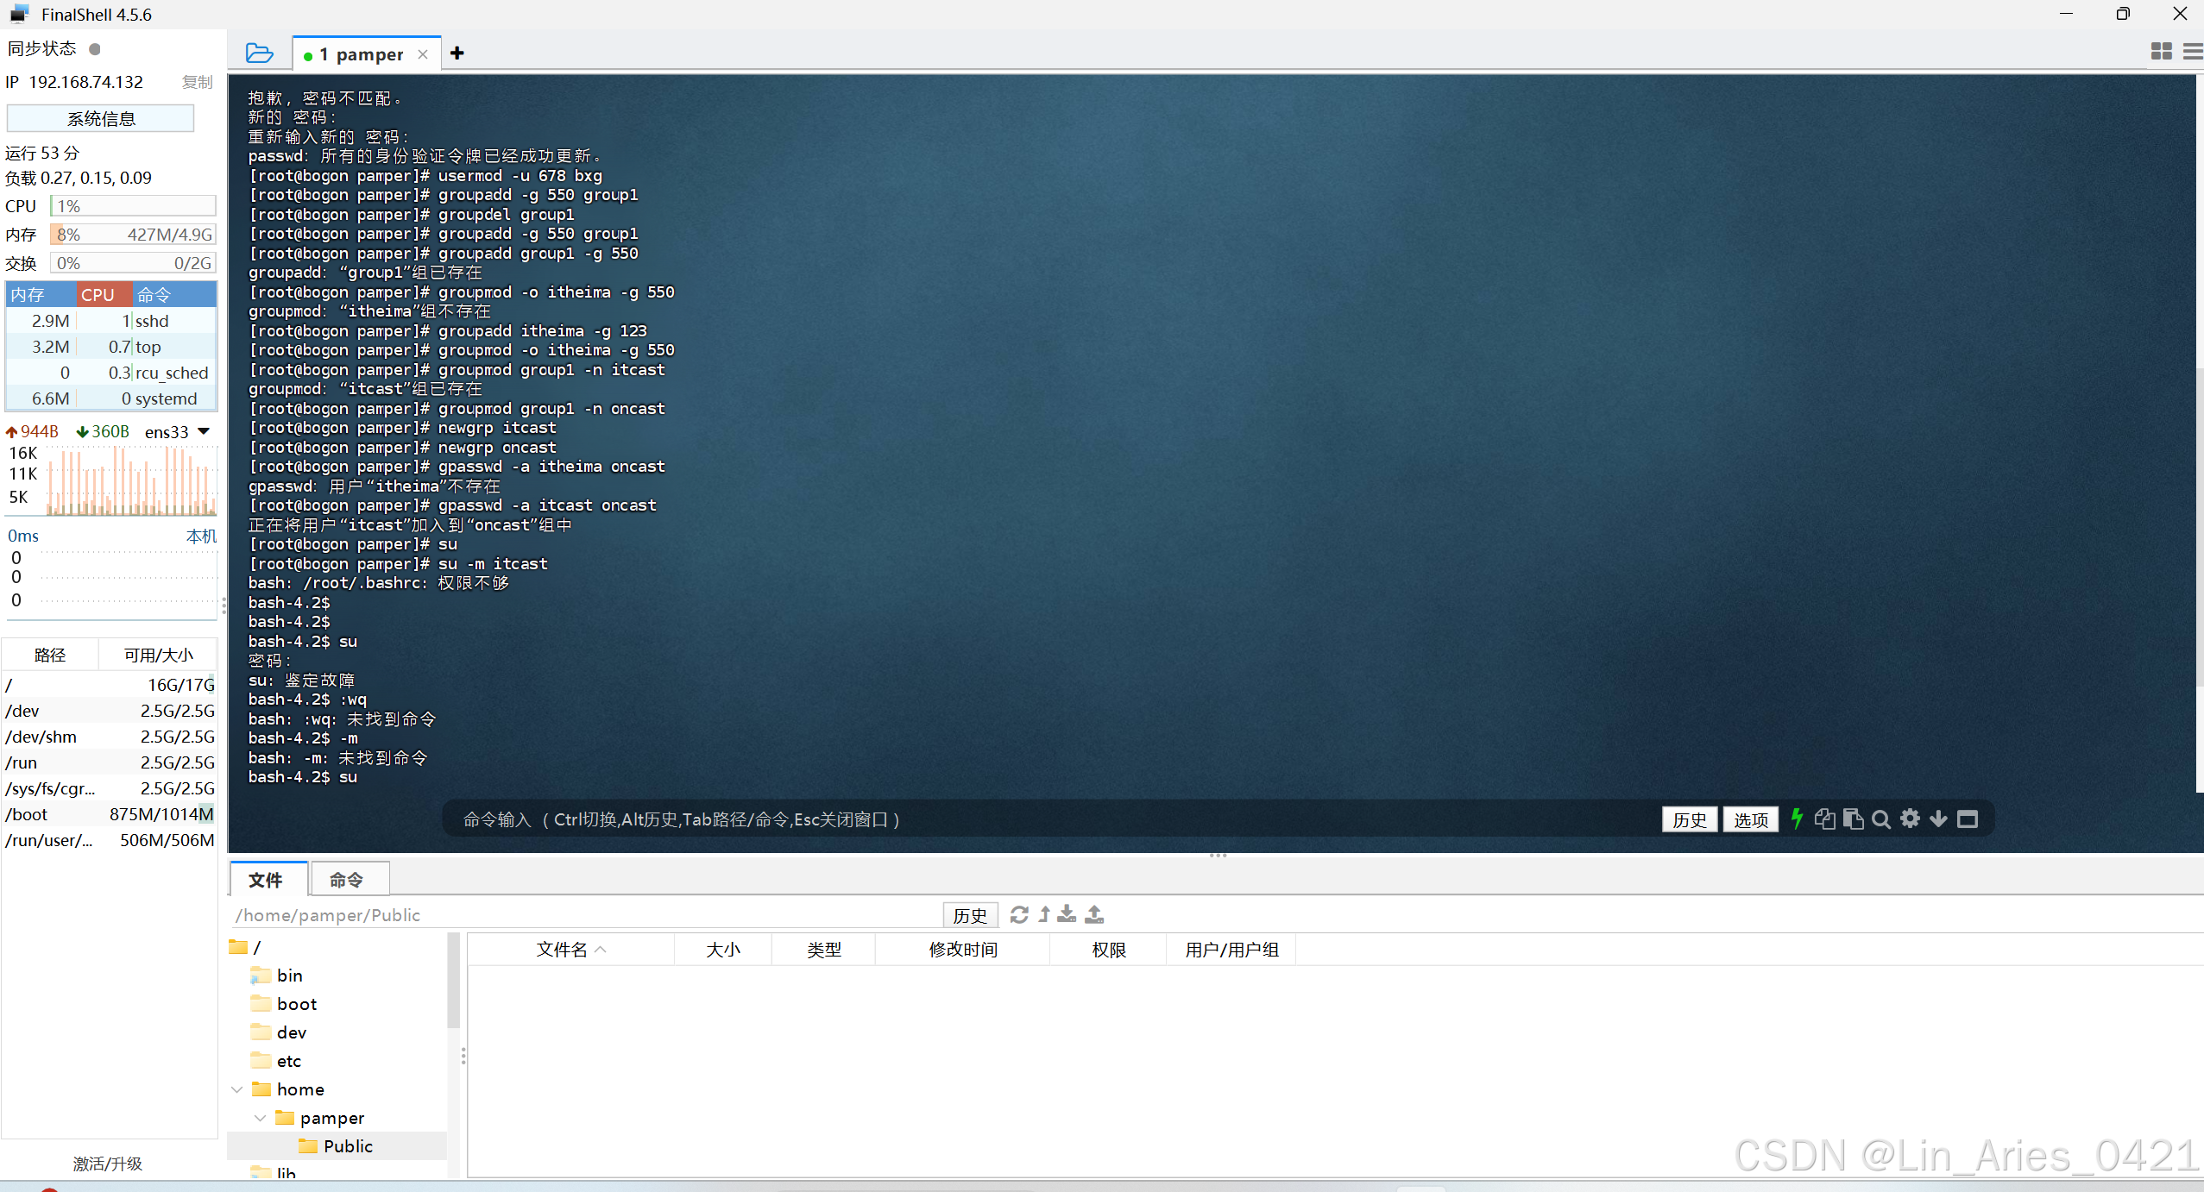Open terminal settings gear icon
Image resolution: width=2204 pixels, height=1192 pixels.
pyautogui.click(x=1910, y=819)
